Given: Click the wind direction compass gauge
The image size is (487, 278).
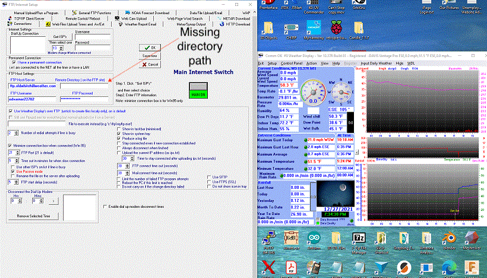Looking at the screenshot, I should [x=341, y=92].
